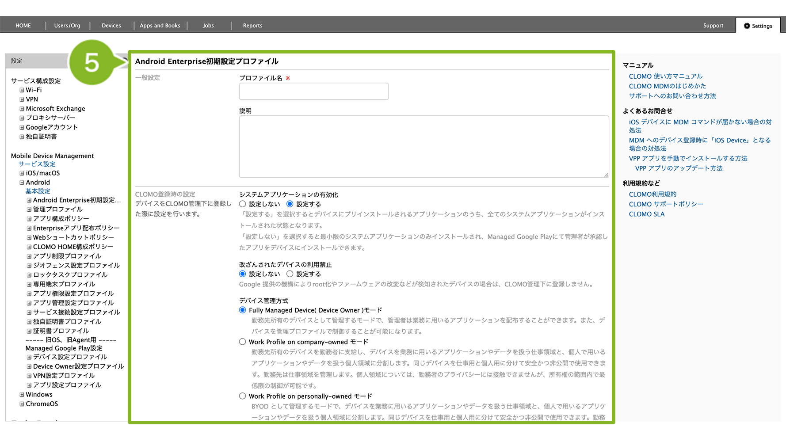The width and height of the screenshot is (786, 442).
Task: Expand Webショートカットポリシー node
Action: pos(29,238)
